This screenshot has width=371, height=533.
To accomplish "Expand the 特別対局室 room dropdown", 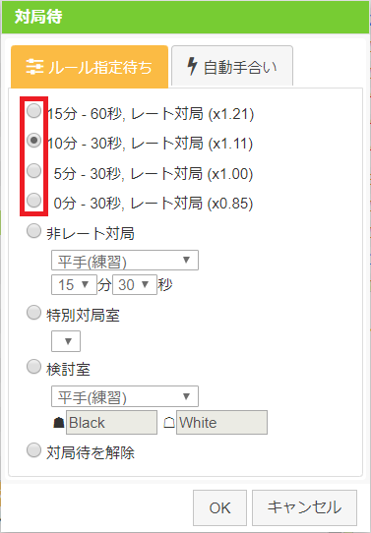I will point(66,341).
